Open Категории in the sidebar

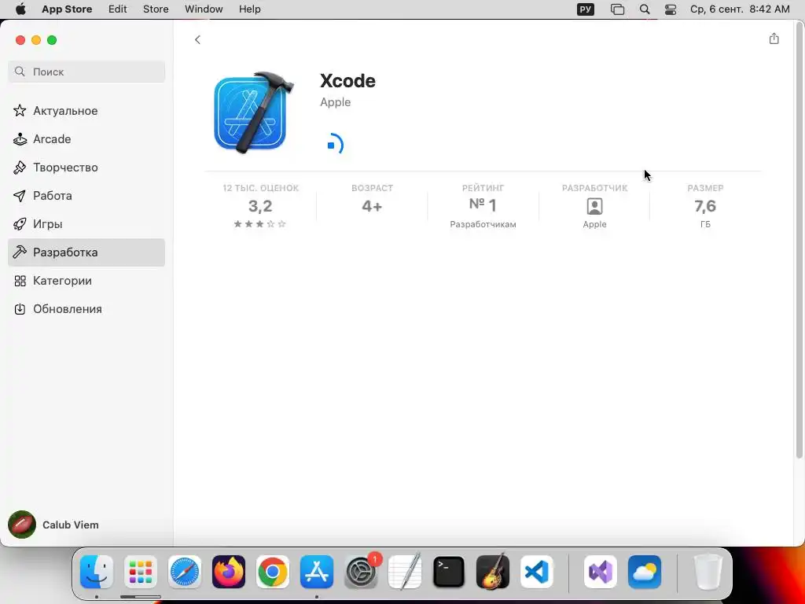86,281
